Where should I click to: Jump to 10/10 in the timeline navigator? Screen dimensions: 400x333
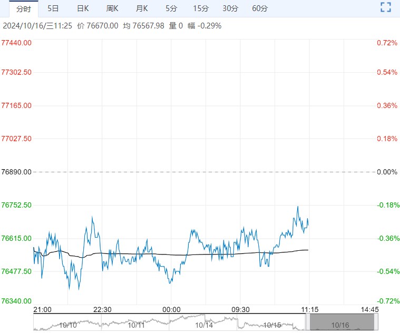click(68, 326)
